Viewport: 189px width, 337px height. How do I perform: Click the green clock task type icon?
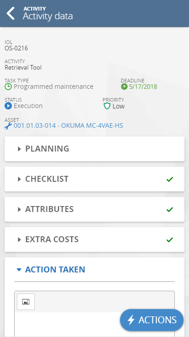(x=8, y=87)
